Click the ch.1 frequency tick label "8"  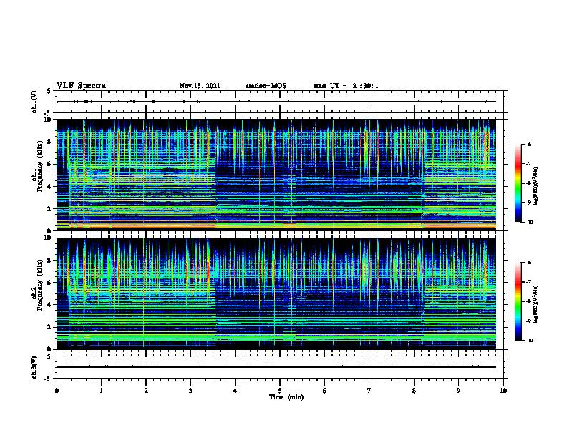(x=49, y=142)
